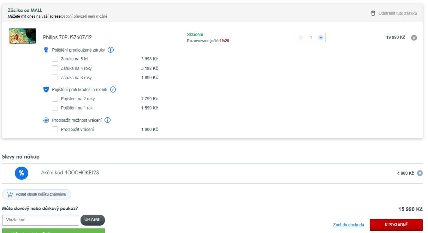The height and width of the screenshot is (233, 428).
Task: Proceed with the K POKLADNĚ button
Action: tap(396, 225)
